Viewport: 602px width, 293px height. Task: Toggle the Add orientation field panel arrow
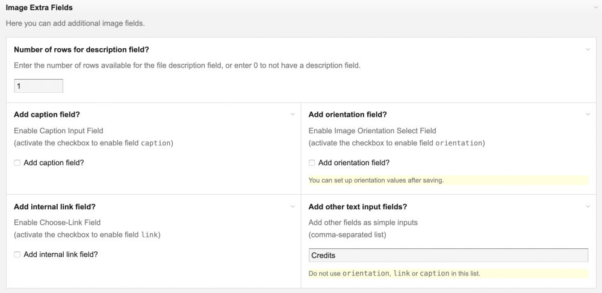tap(588, 115)
